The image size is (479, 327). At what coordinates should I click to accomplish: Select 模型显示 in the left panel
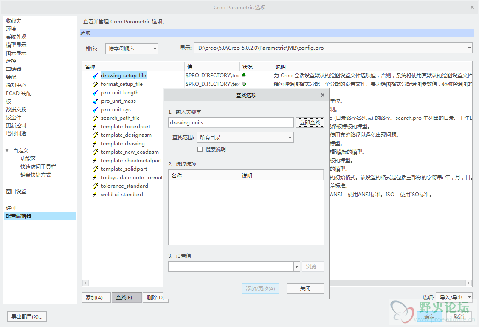(x=16, y=45)
